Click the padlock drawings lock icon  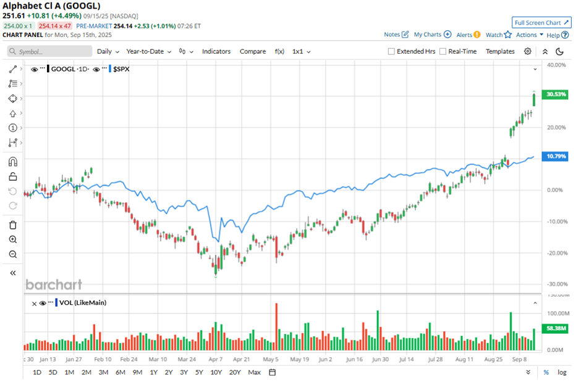click(12, 177)
